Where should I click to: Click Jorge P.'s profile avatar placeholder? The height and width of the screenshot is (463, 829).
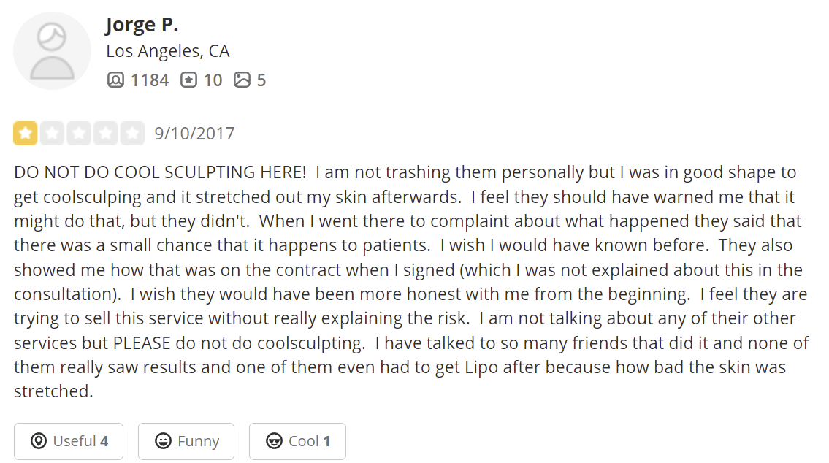click(x=52, y=51)
